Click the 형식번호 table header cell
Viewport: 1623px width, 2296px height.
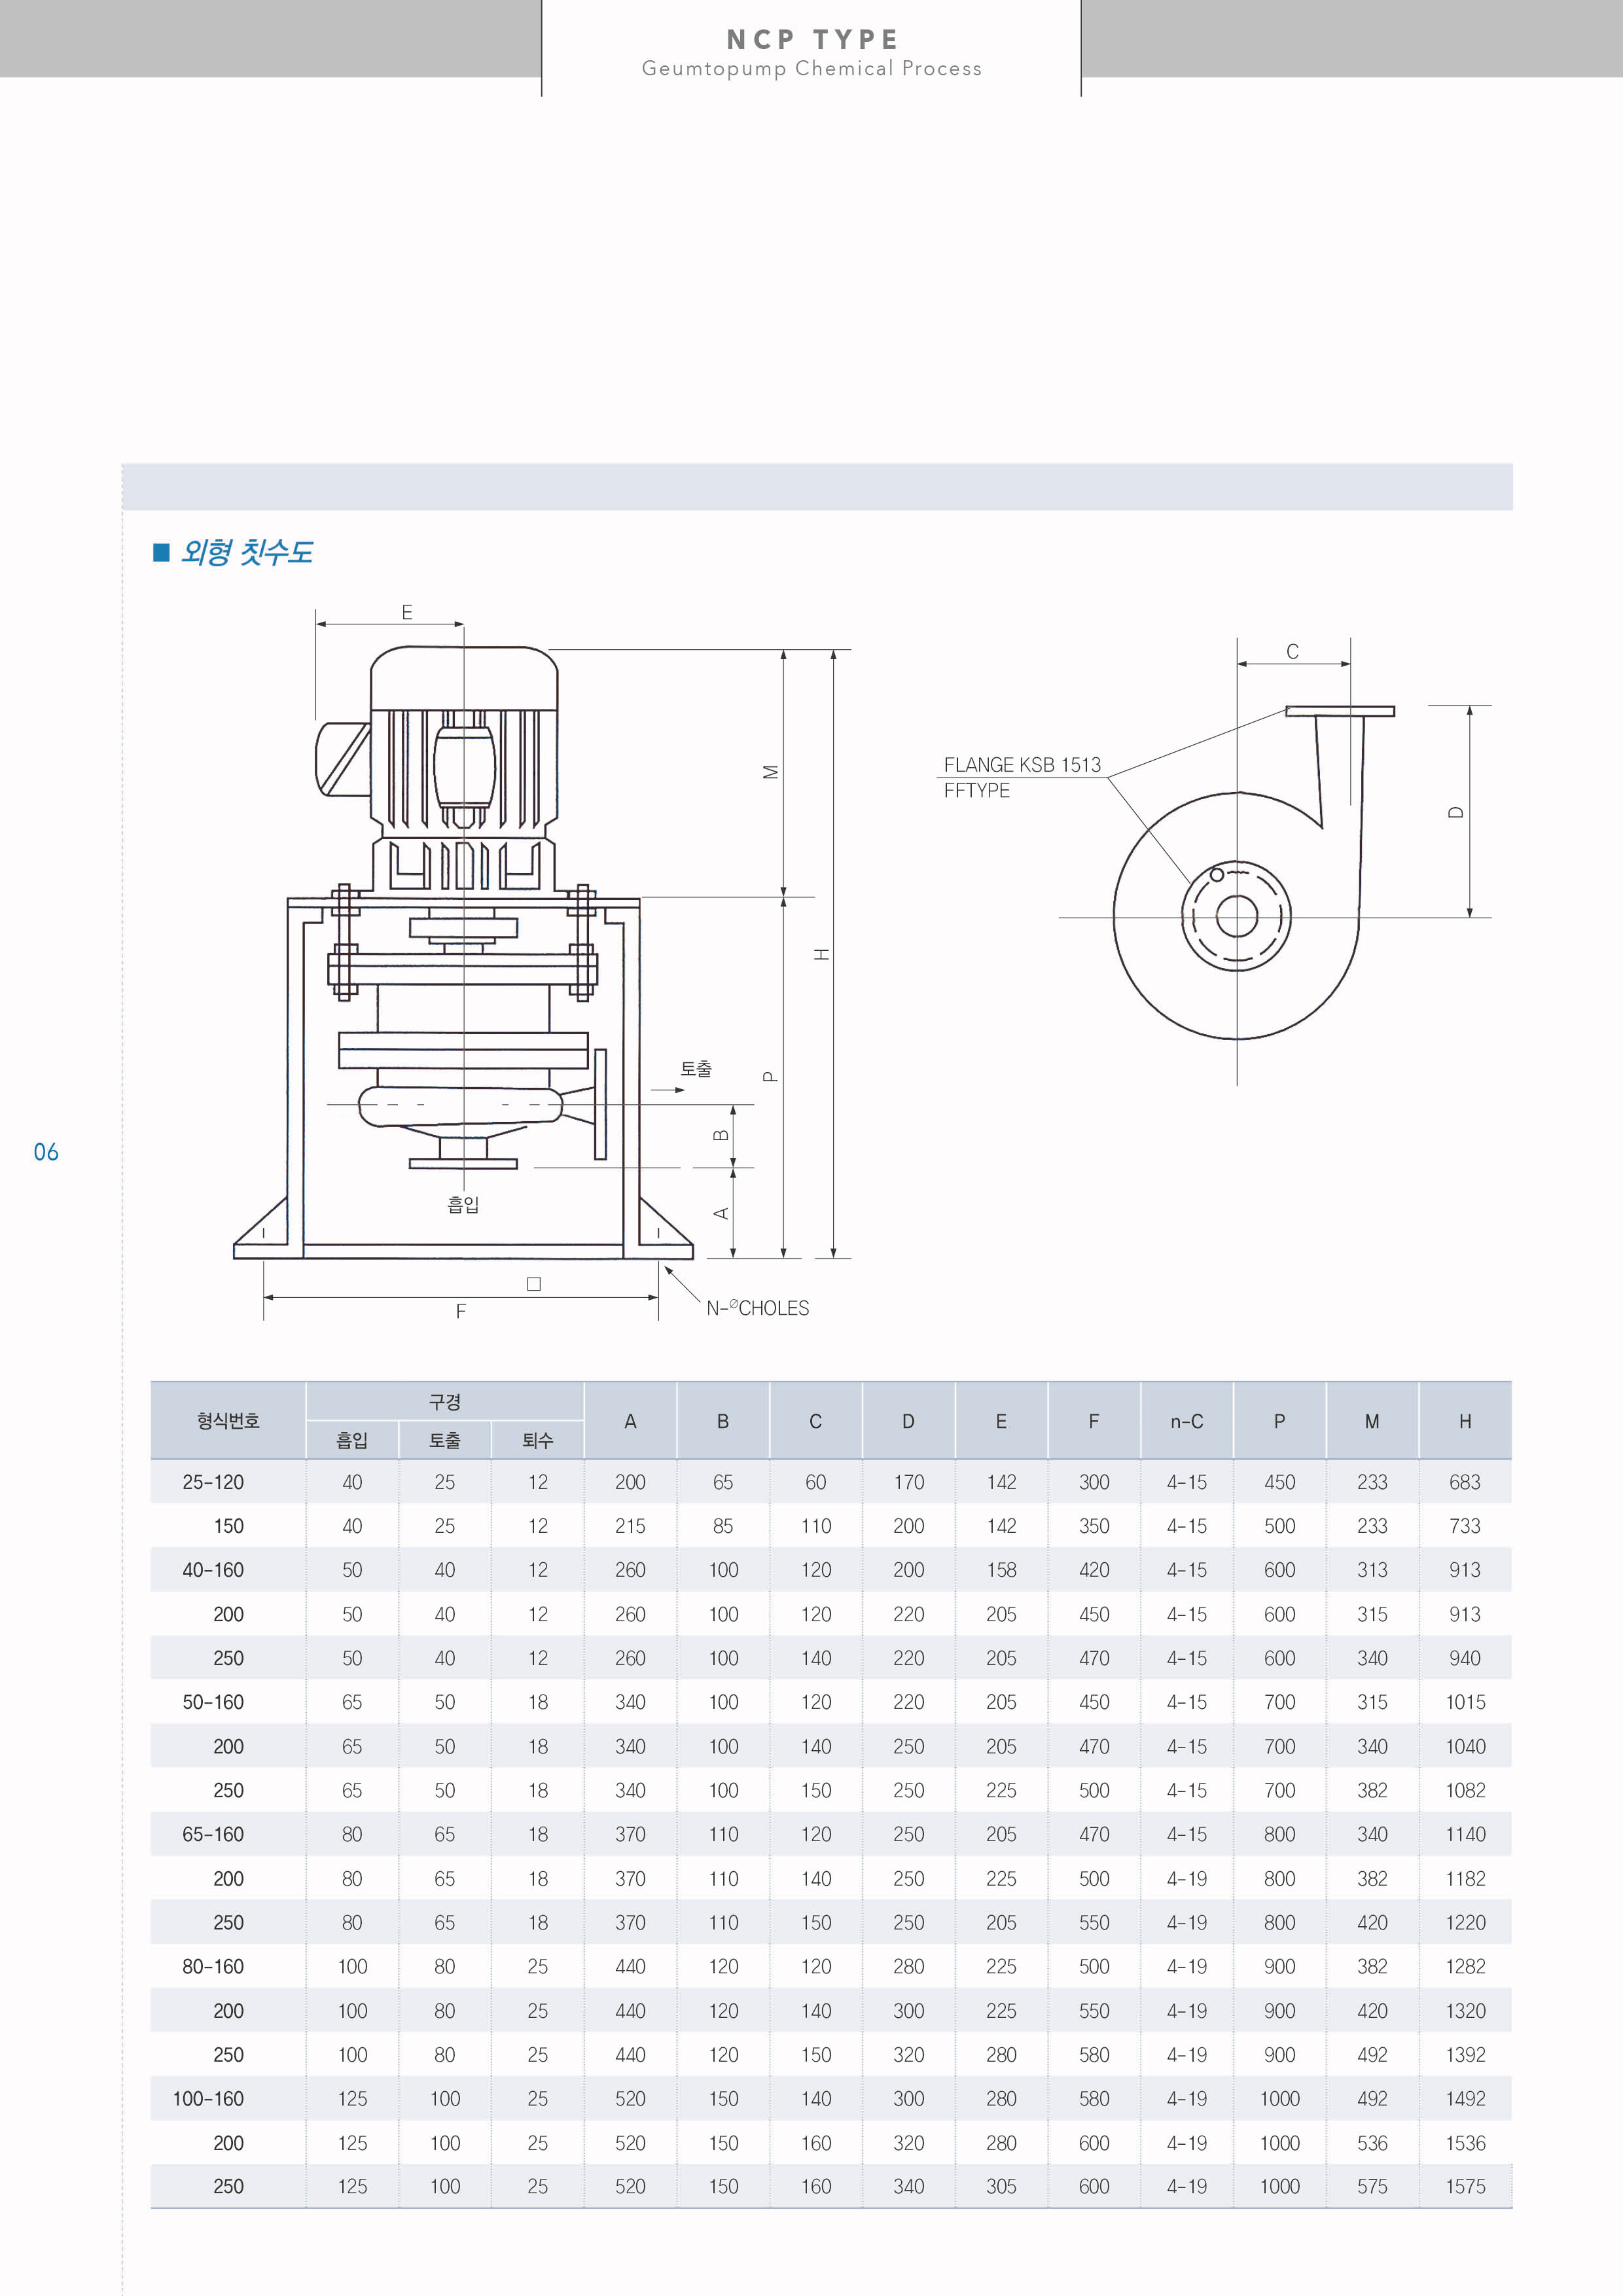(x=228, y=1420)
